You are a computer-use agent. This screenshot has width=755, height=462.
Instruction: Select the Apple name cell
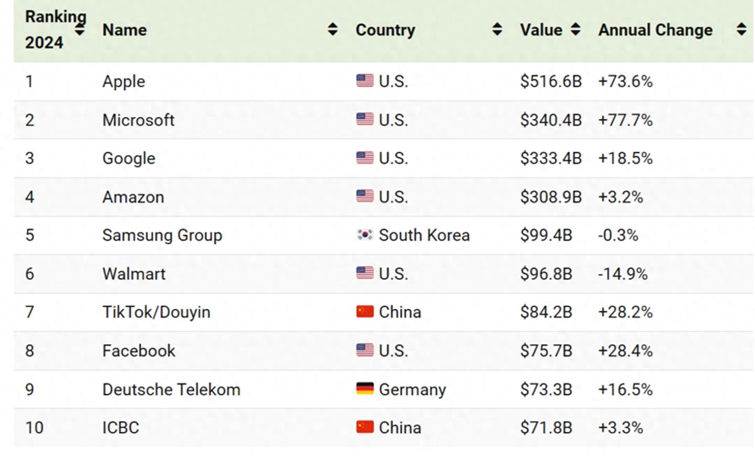pos(124,81)
